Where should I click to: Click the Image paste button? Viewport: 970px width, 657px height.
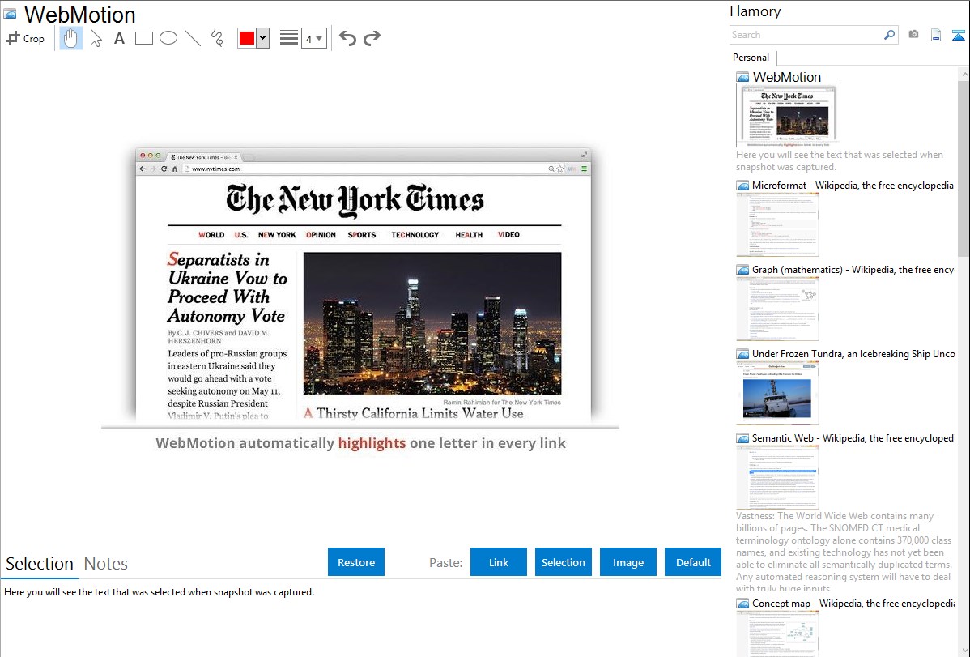(x=628, y=562)
